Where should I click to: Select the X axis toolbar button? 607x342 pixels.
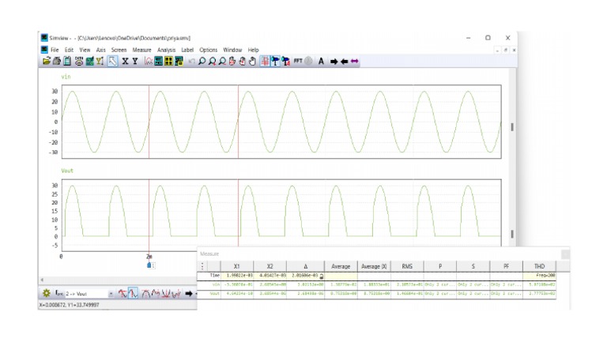point(125,61)
